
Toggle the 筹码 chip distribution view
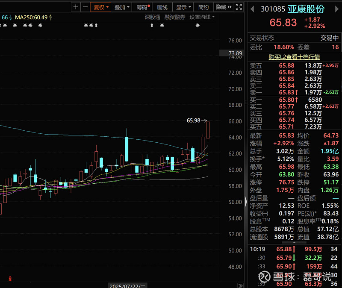[142, 7]
